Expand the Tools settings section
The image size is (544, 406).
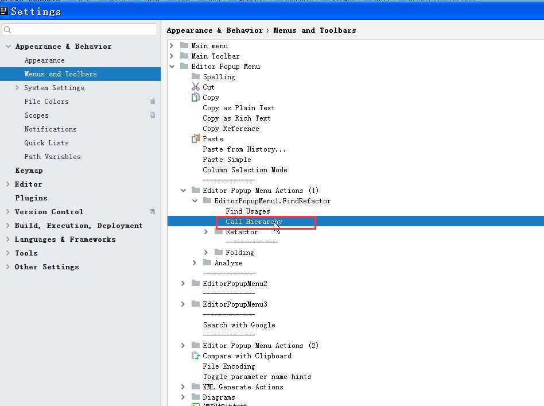(7, 253)
